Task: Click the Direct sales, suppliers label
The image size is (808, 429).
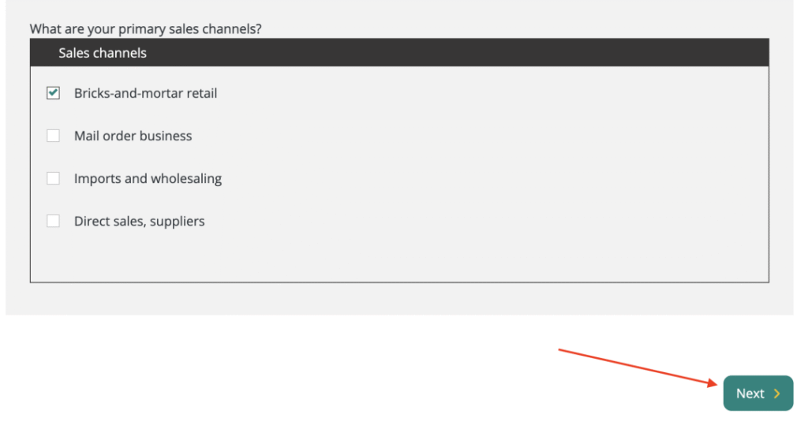Action: [x=139, y=221]
